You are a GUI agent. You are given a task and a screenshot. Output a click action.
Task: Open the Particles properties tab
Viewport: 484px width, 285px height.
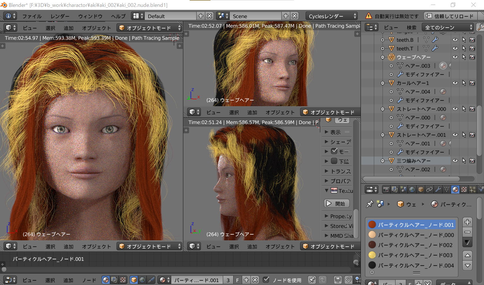click(x=472, y=189)
